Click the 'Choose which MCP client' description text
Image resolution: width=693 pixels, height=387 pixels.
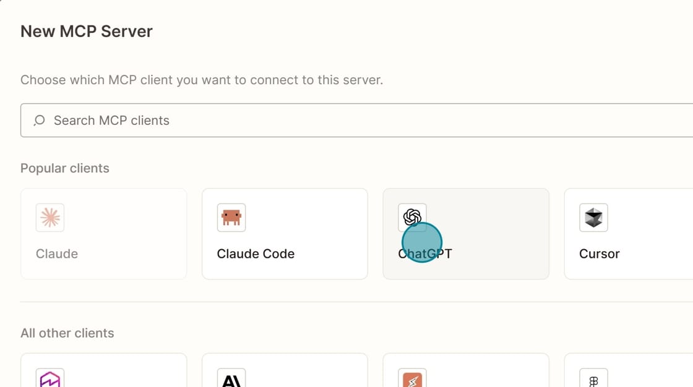(x=202, y=80)
